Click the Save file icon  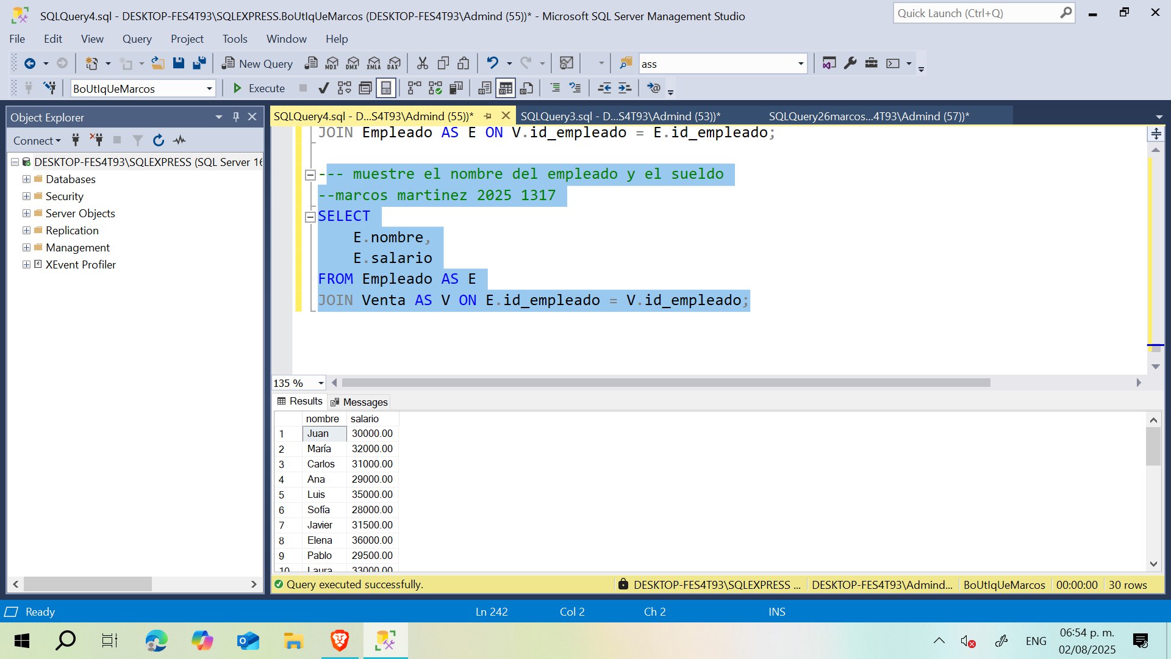click(179, 63)
